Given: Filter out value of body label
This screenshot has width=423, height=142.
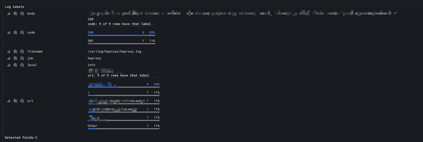Looking at the screenshot, I should pos(22,14).
